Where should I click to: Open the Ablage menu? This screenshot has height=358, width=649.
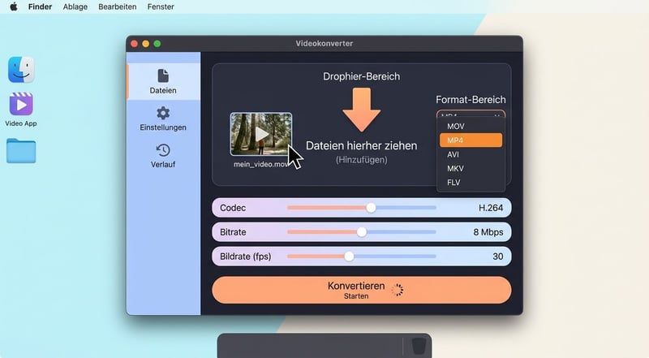click(x=75, y=6)
